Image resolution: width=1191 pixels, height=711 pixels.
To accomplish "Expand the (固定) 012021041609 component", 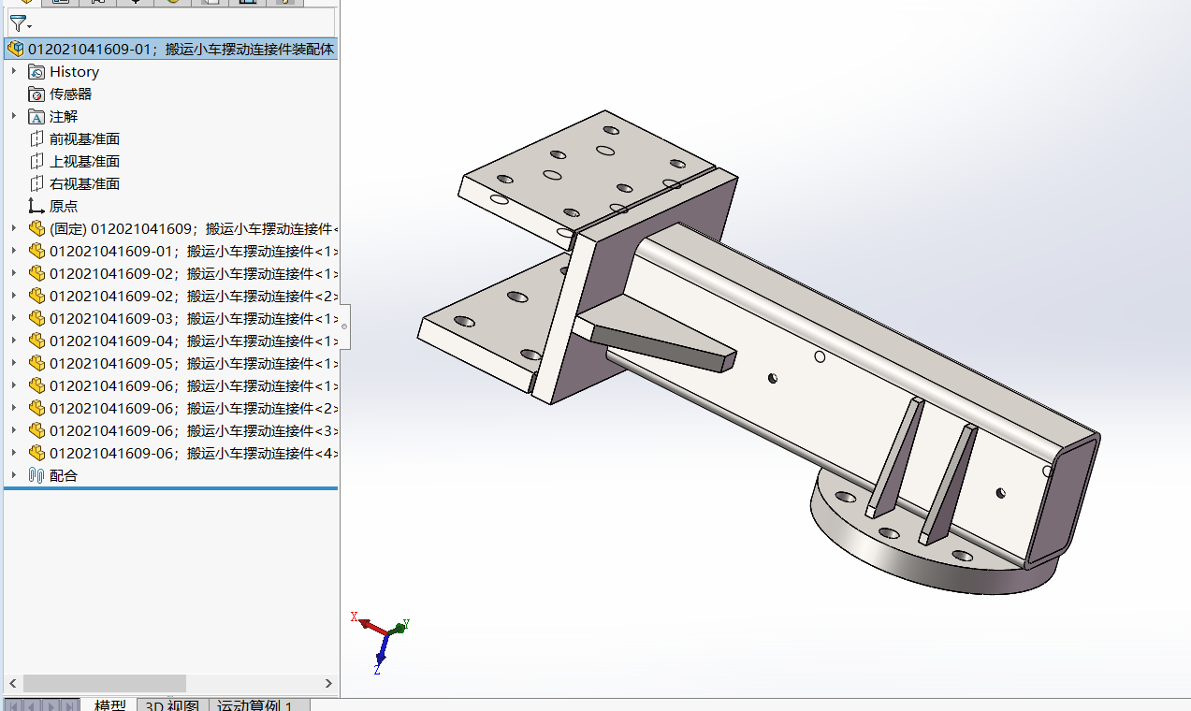I will (x=14, y=229).
